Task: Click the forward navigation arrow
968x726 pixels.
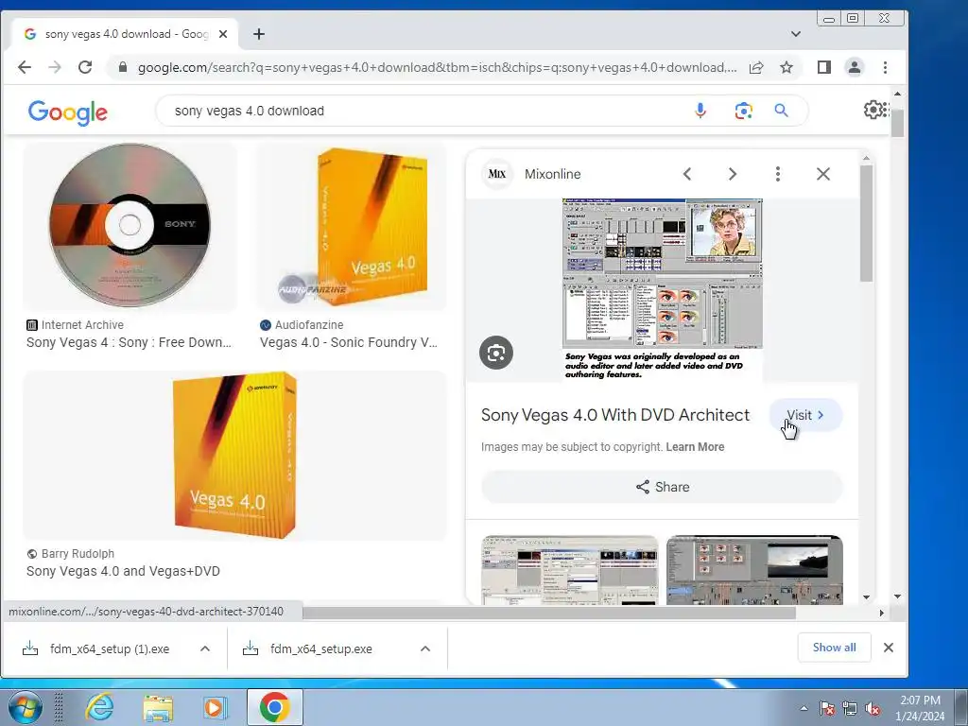Action: (x=55, y=67)
